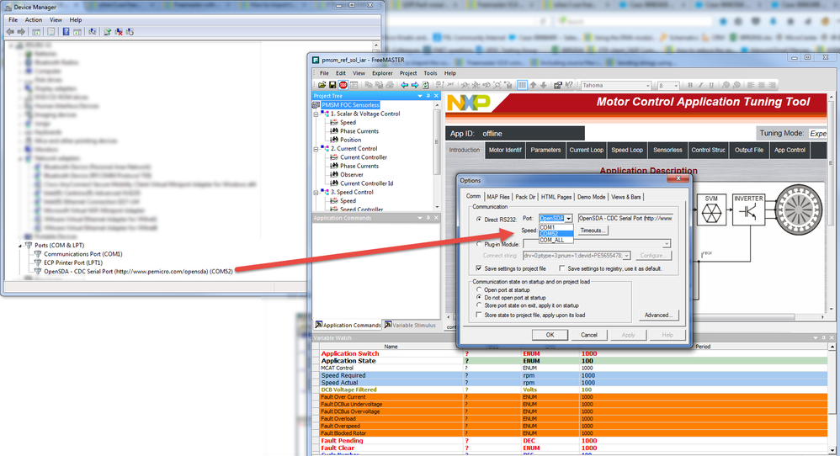This screenshot has height=456, width=840.
Task: Switch to the HTML Pages tab
Action: pos(556,197)
